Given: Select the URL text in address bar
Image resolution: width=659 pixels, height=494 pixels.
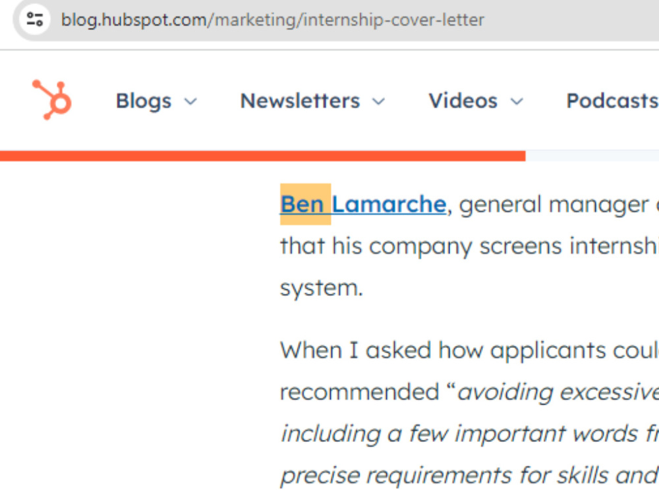Looking at the screenshot, I should 272,20.
